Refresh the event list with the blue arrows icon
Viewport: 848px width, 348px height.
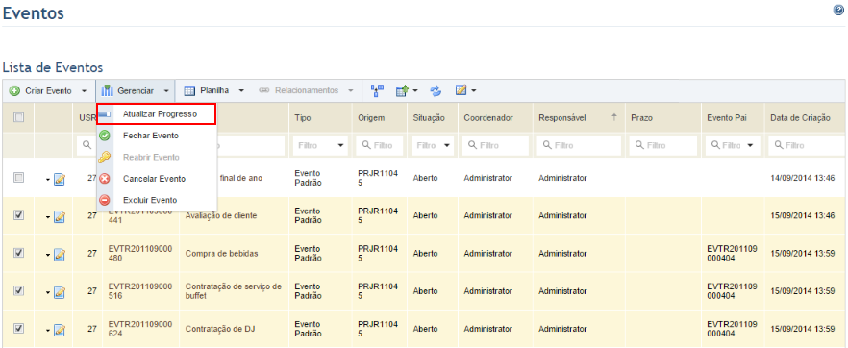pos(436,90)
